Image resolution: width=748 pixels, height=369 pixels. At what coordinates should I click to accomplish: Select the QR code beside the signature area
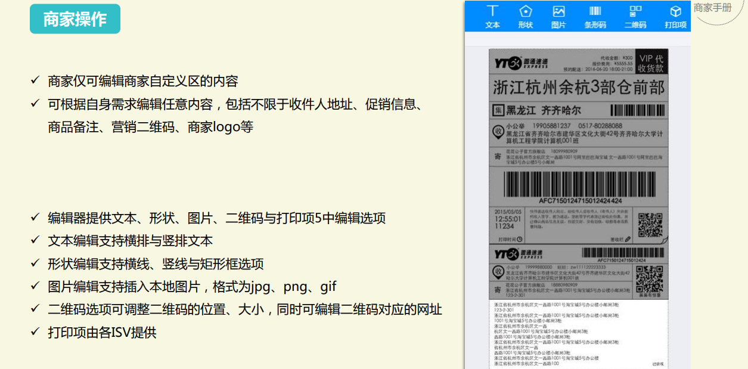click(650, 225)
